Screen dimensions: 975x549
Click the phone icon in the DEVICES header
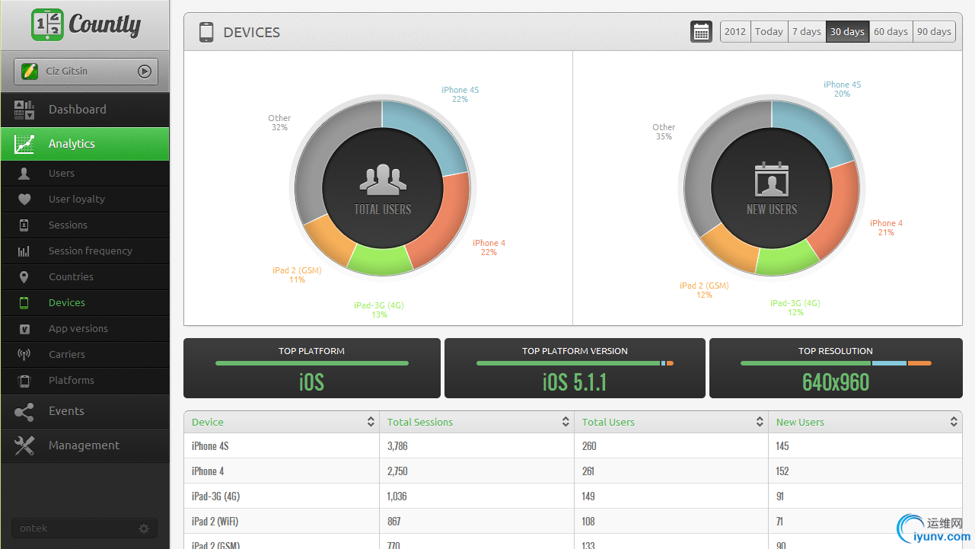tap(206, 32)
